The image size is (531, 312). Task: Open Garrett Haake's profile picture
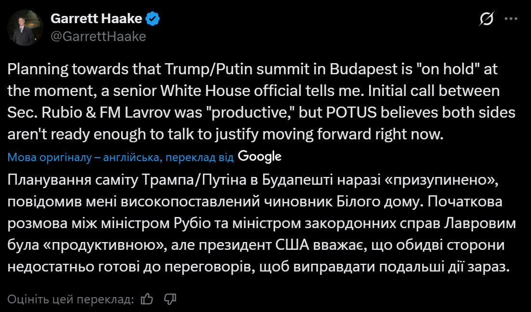[26, 27]
